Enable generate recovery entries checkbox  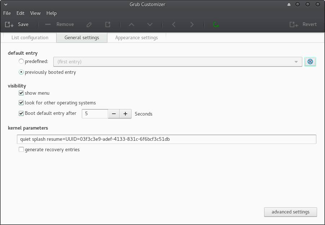21,149
